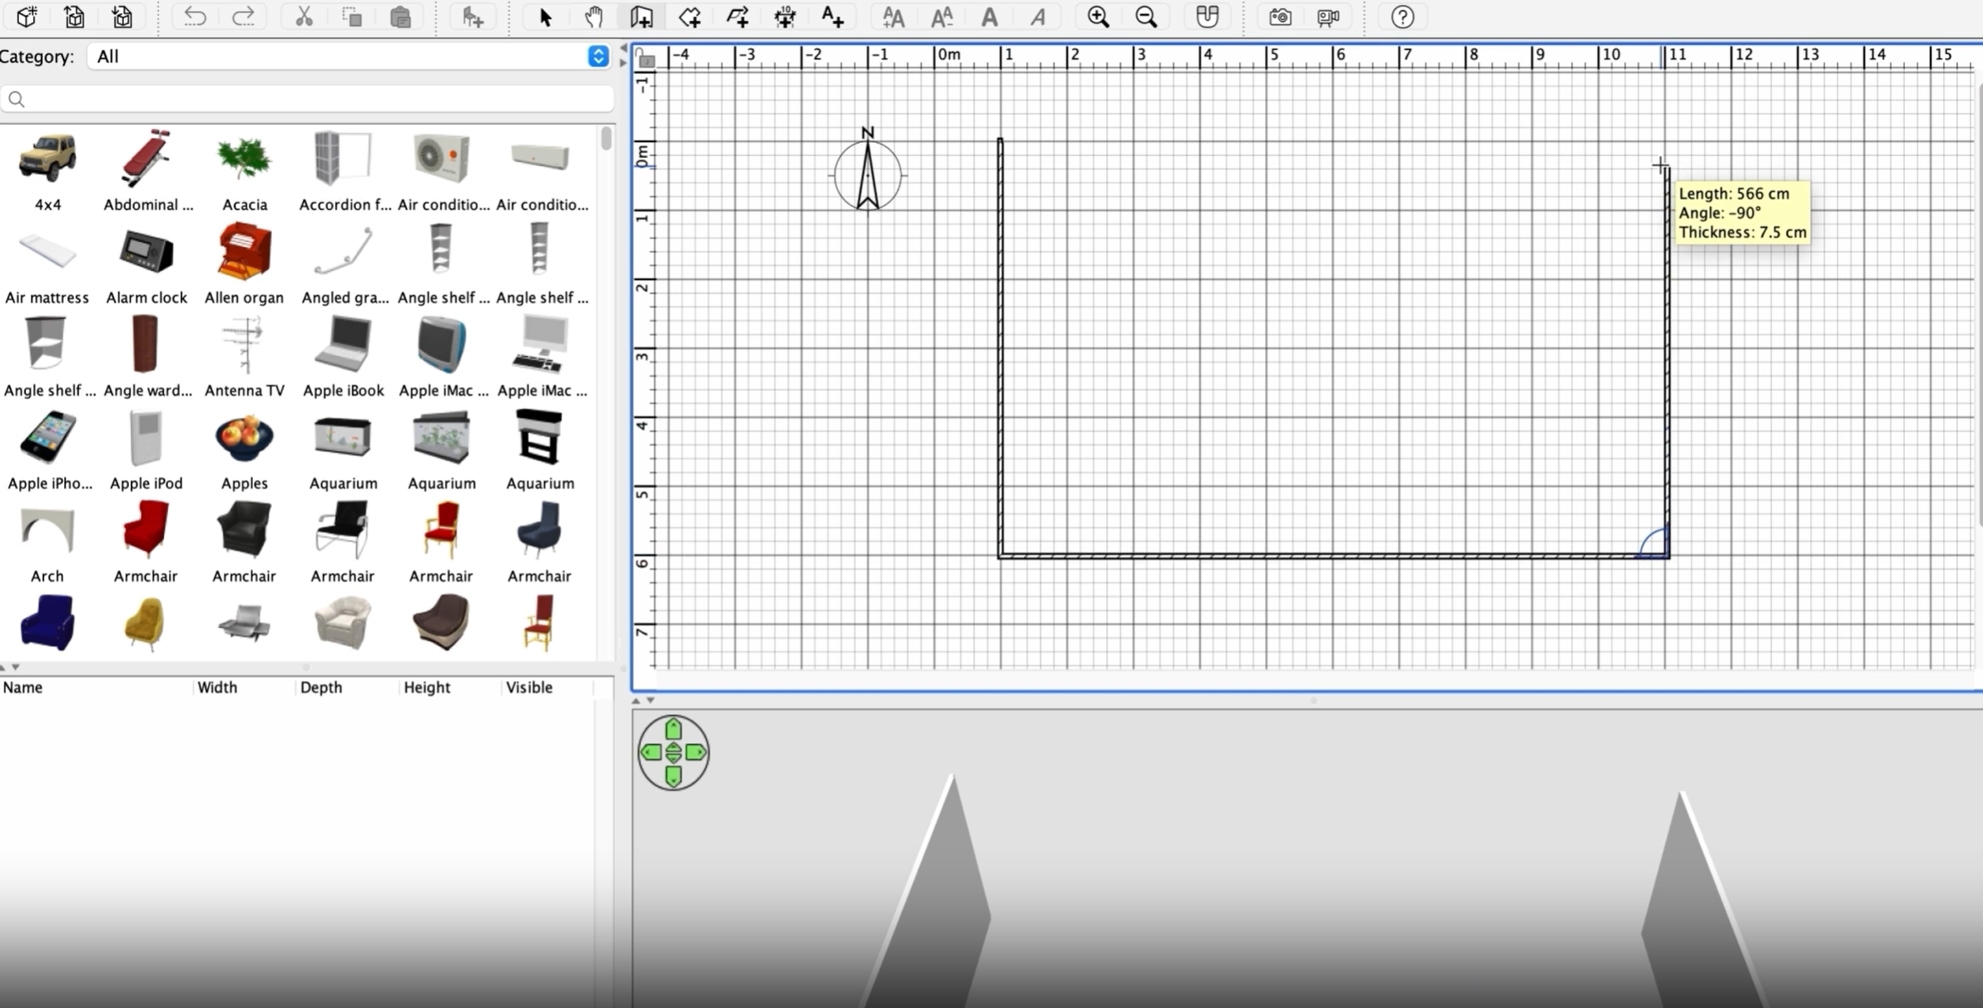Toggle magnetism with the magnet icon
Image resolution: width=1983 pixels, height=1008 pixels.
tap(1207, 17)
